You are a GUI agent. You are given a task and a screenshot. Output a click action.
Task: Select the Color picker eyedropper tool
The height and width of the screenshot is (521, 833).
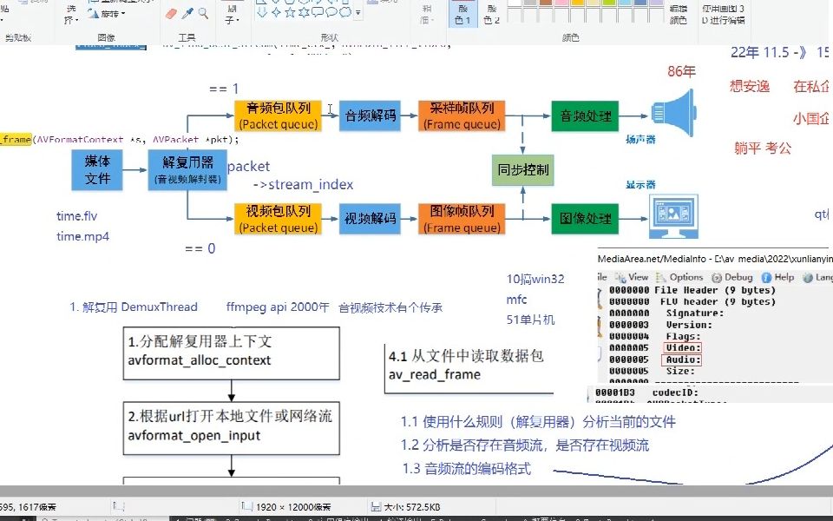(187, 13)
